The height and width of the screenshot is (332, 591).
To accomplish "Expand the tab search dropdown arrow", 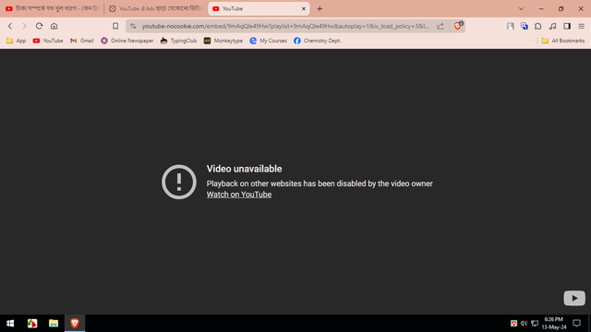I will (521, 8).
